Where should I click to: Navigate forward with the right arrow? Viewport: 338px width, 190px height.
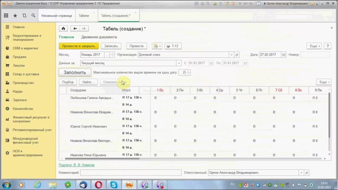pyautogui.click(x=84, y=28)
